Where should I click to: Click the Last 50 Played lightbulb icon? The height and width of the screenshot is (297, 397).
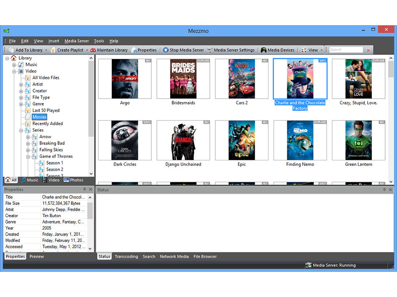coord(28,110)
